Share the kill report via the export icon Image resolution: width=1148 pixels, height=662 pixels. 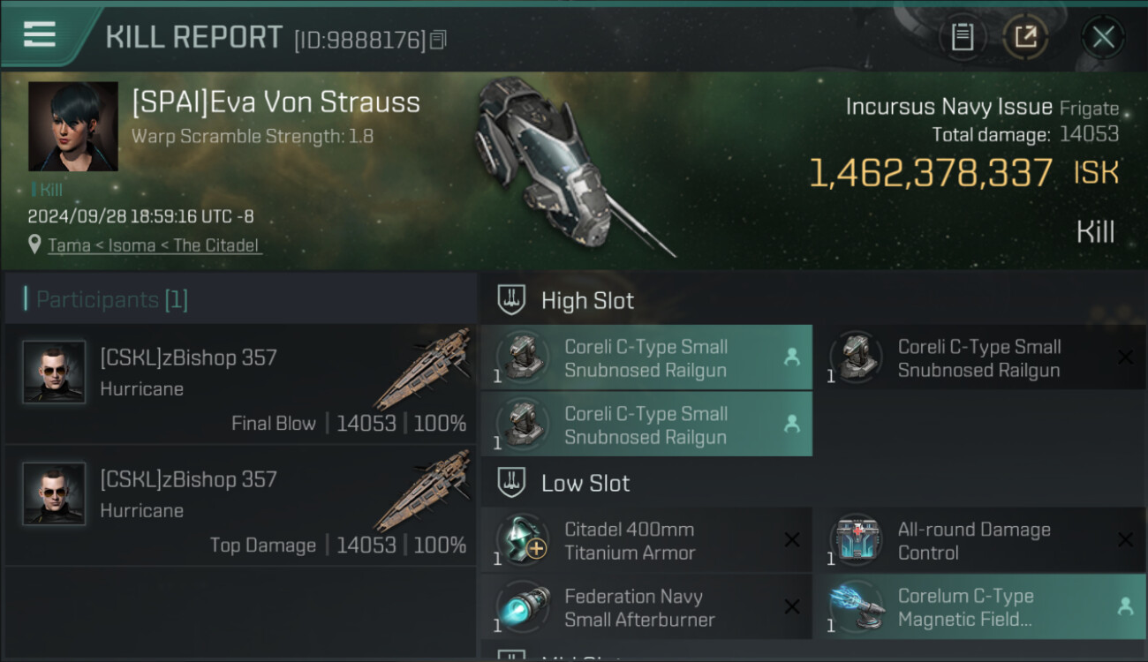pos(1025,37)
